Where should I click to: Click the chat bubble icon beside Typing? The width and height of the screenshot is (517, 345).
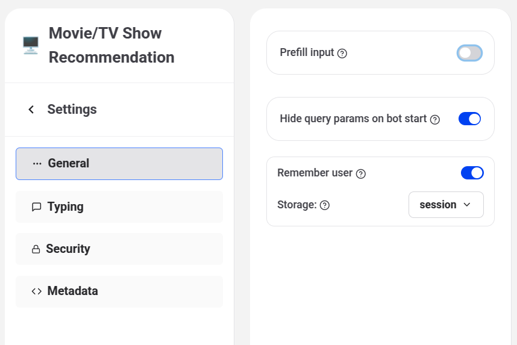(36, 207)
